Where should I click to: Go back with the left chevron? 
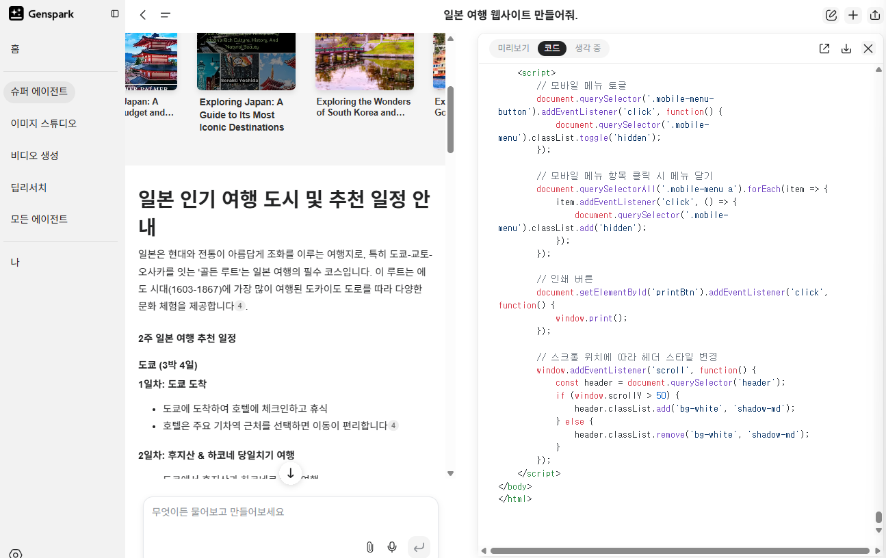(143, 15)
